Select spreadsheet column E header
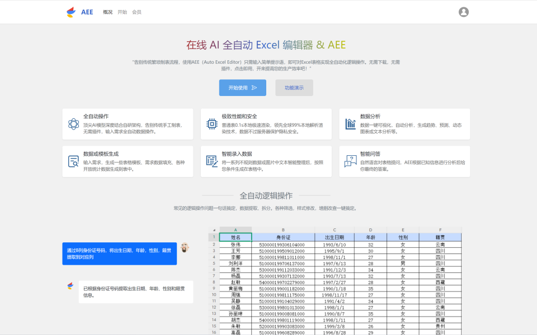This screenshot has width=537, height=335. 403,230
